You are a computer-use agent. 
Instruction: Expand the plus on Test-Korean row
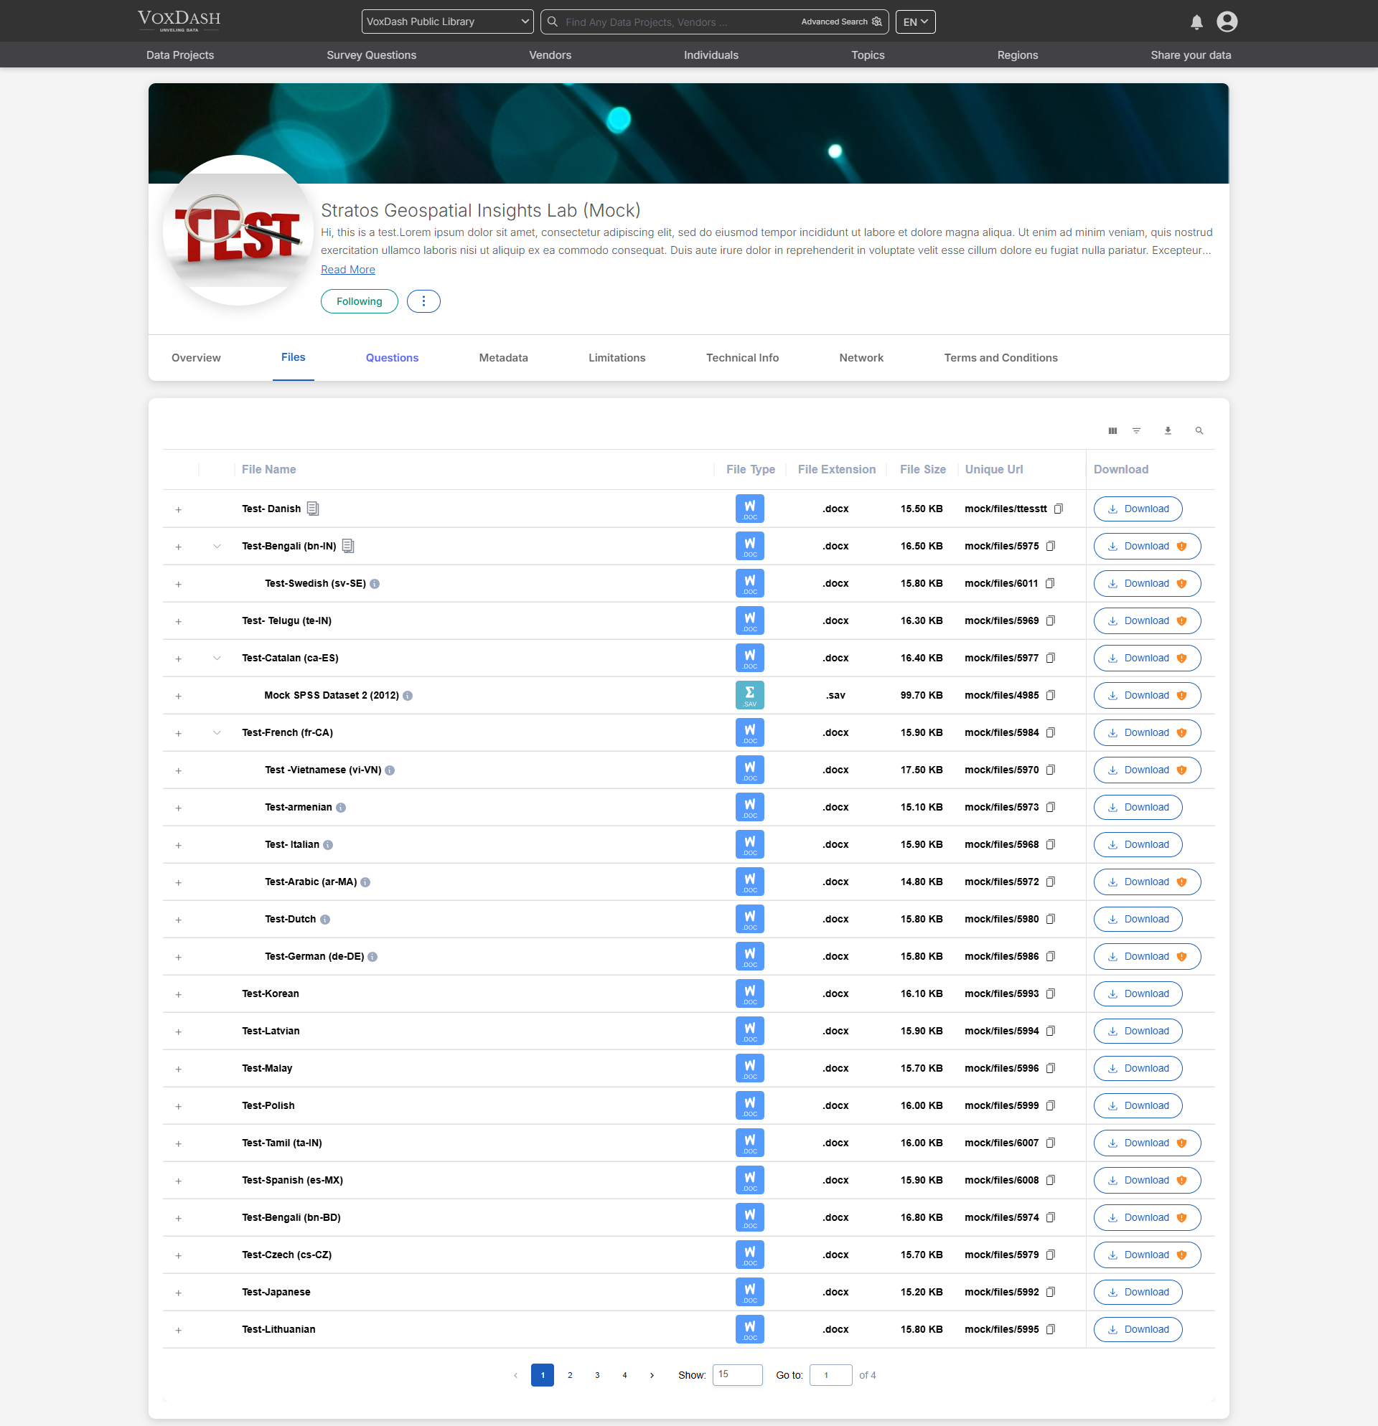click(x=178, y=994)
